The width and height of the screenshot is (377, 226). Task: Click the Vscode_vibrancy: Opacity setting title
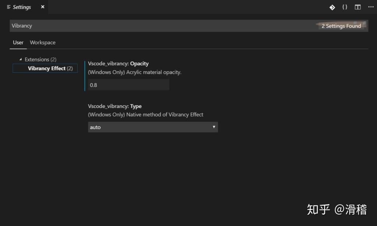118,63
